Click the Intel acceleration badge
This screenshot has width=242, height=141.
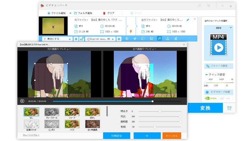(226, 98)
